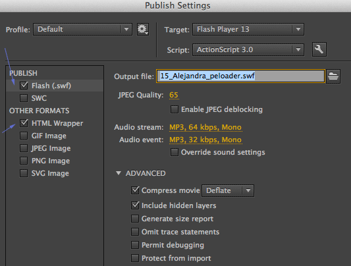Toggle the HTML Wrapper checkbox
Viewport: 351px width, 266px height.
tap(24, 123)
